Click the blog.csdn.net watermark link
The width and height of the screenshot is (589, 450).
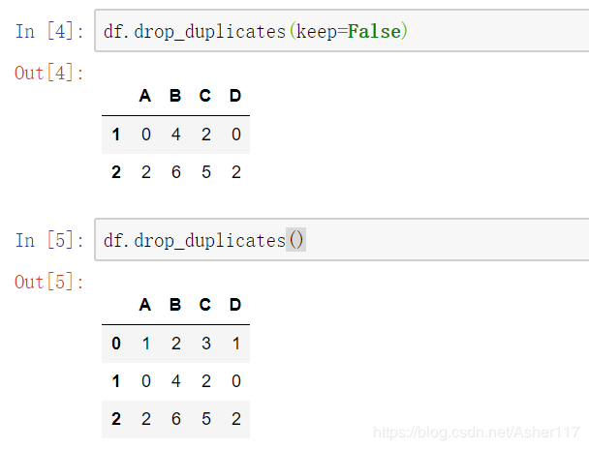point(477,433)
